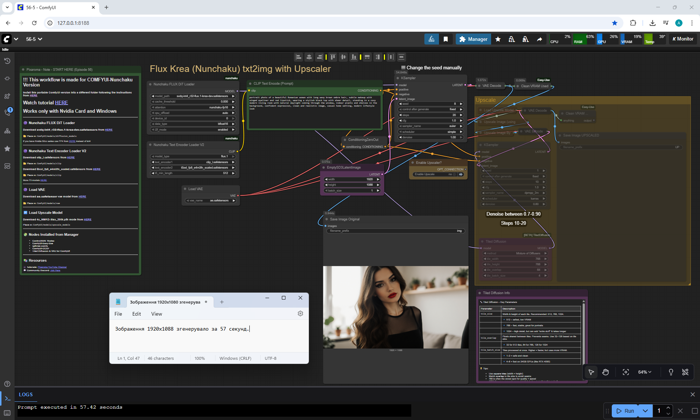Image resolution: width=700 pixels, height=420 pixels.
Task: Open the queue history sidebar icon
Action: pyautogui.click(x=7, y=61)
